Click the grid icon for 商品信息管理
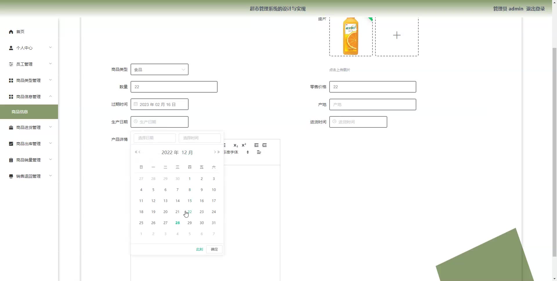The width and height of the screenshot is (557, 281). click(x=11, y=97)
